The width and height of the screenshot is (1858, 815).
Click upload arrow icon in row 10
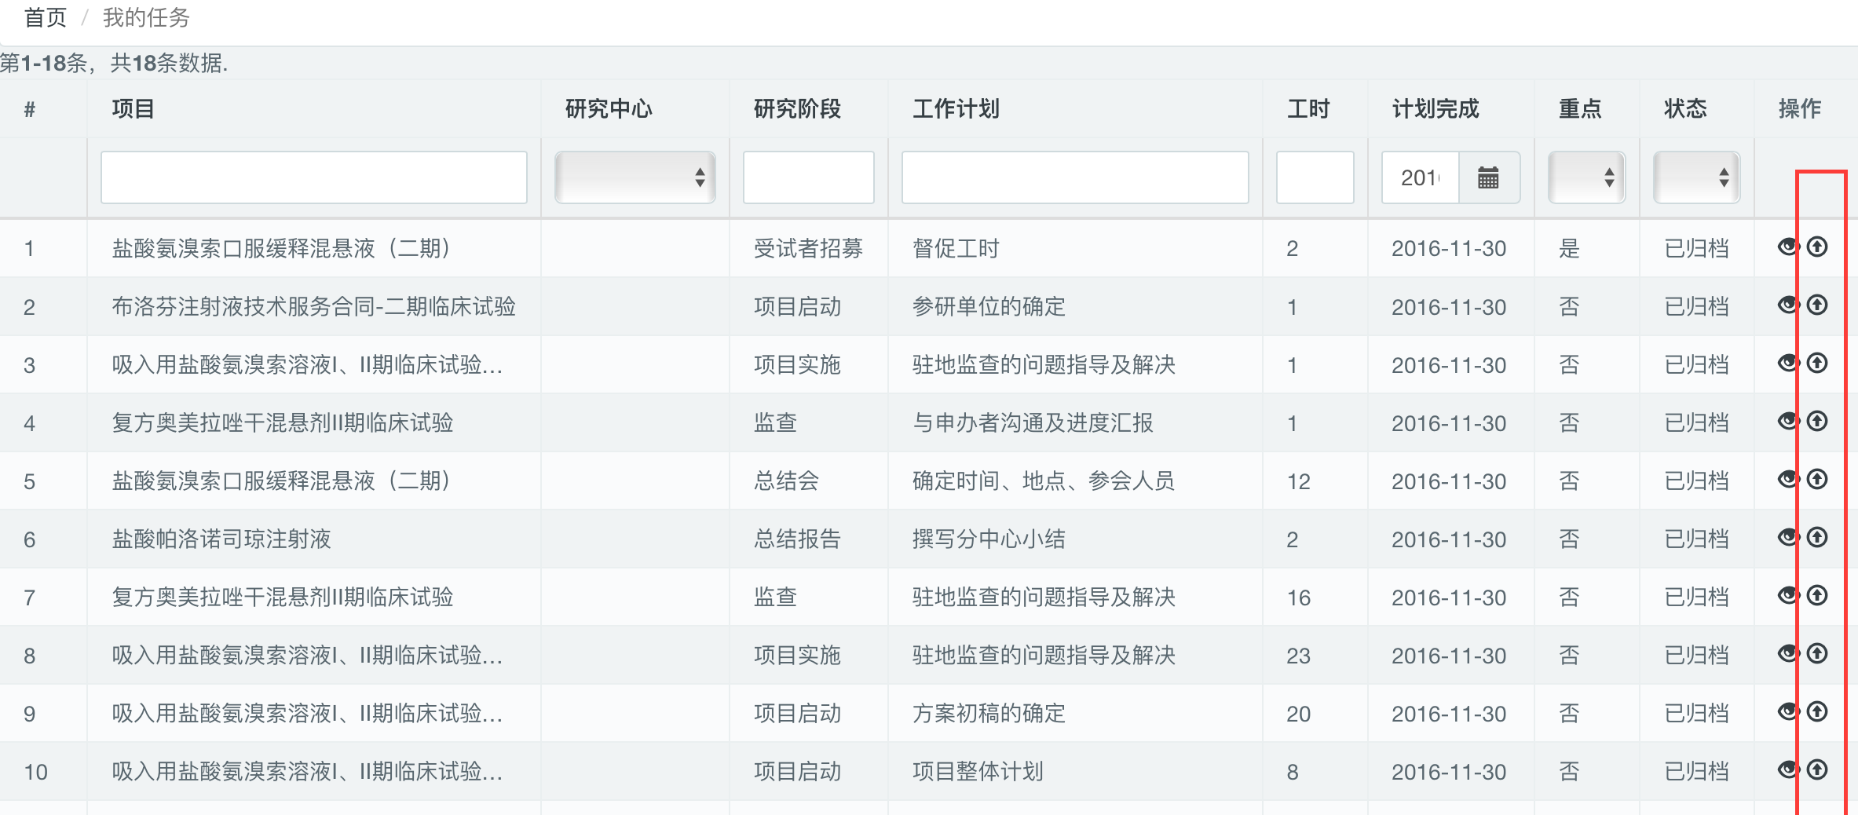click(1817, 770)
